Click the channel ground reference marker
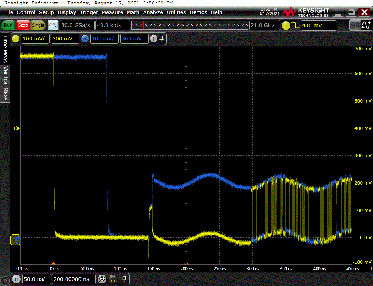 point(15,240)
